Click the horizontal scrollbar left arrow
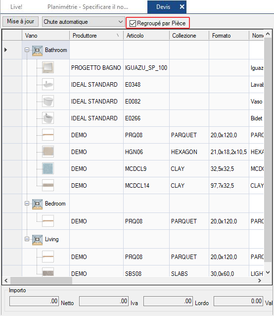Viewport: 274px width, 316px height. point(6,280)
